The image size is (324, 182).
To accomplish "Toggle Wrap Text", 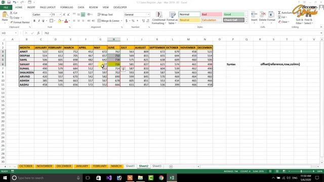I will click(105, 15).
